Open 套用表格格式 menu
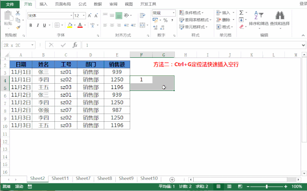Viewport: 307px width, 191px height. 196,20
